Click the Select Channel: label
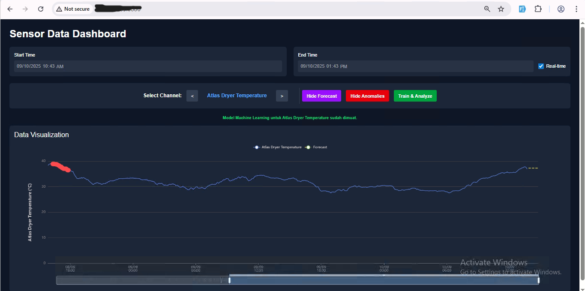This screenshot has height=291, width=585. pyautogui.click(x=162, y=96)
